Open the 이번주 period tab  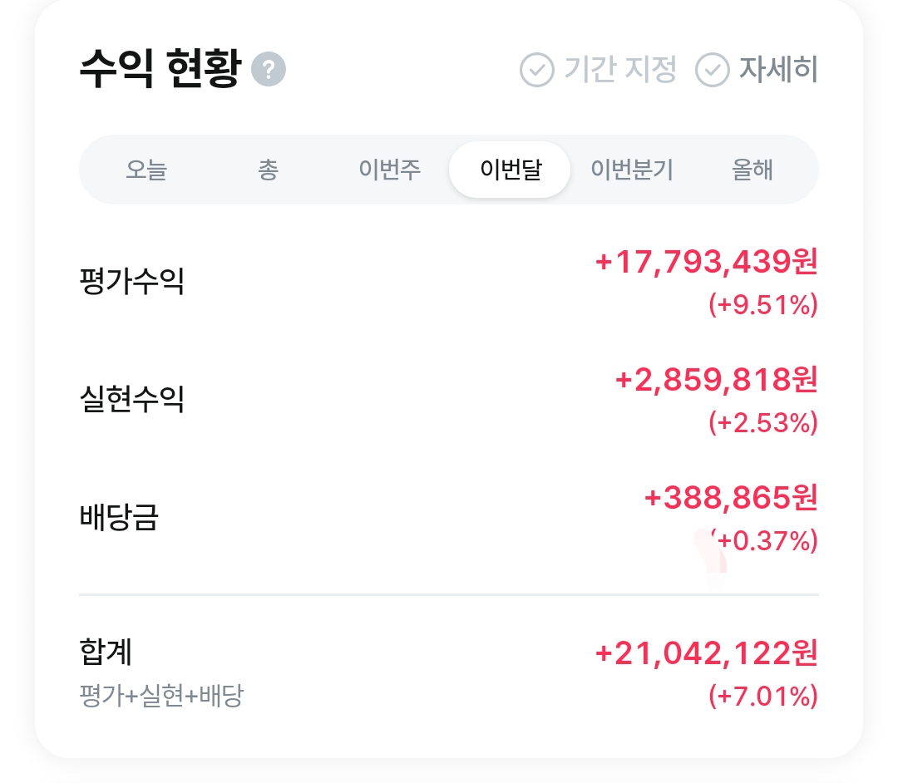(x=389, y=170)
